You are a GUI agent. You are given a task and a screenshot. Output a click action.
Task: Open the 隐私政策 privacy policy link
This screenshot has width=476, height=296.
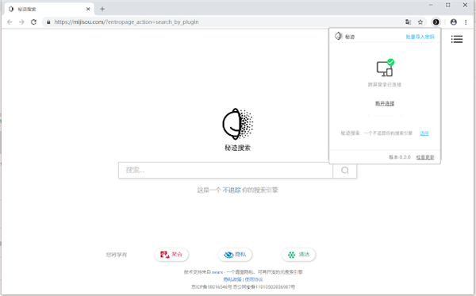(x=232, y=279)
